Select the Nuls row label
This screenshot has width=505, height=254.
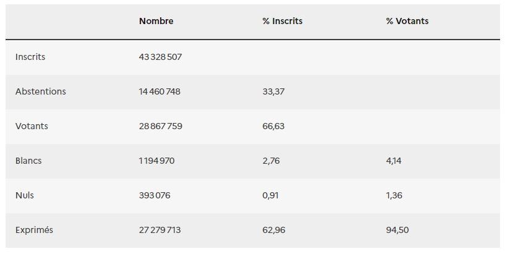point(25,195)
